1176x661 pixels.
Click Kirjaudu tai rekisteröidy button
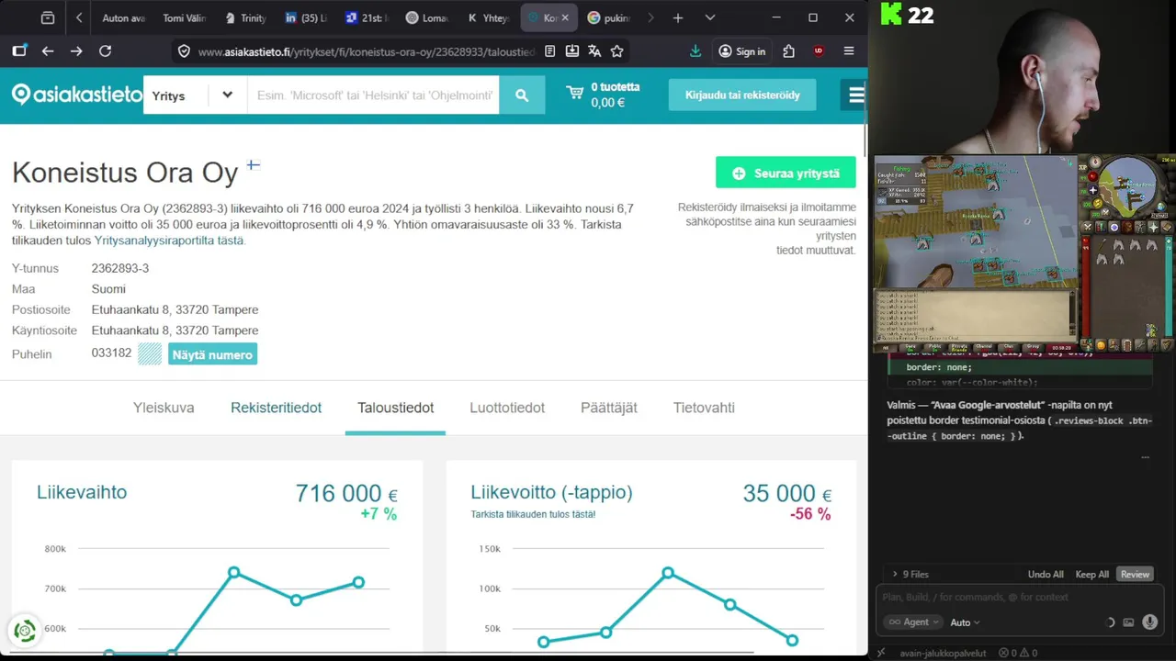(x=742, y=95)
